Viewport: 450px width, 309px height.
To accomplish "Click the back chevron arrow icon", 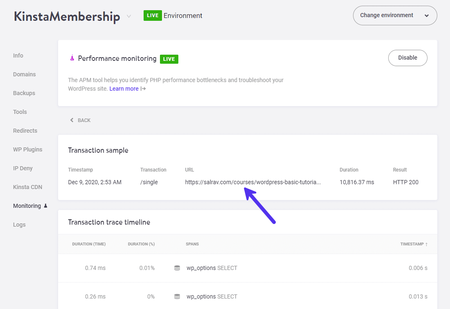I will point(72,120).
